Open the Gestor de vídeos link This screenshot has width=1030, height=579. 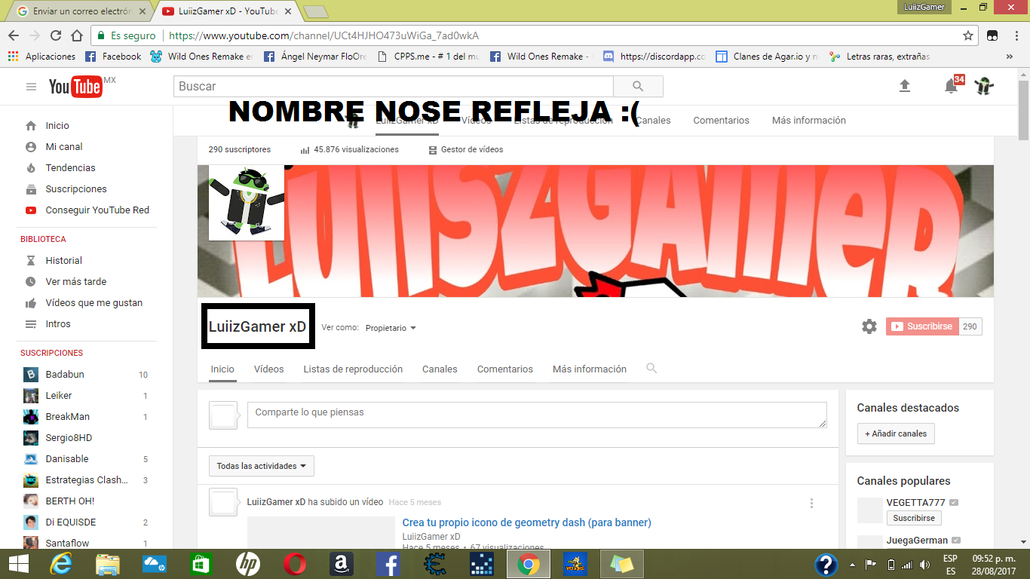[466, 150]
